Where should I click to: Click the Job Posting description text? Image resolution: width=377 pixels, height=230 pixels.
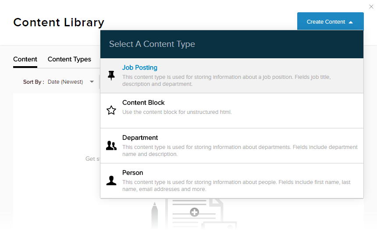coord(227,81)
